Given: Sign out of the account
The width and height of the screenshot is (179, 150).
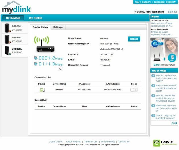Looking at the screenshot, I should (172, 12).
